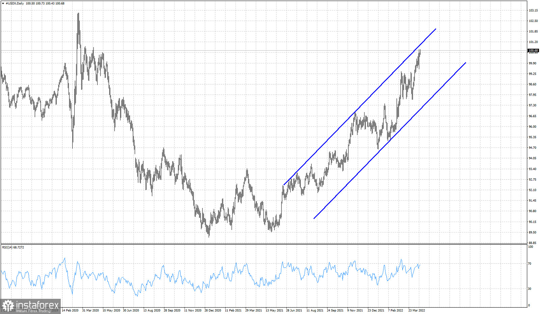Click the 97.95 price axis label

(x=533, y=95)
